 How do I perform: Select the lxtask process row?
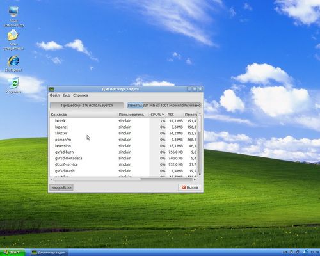[124, 121]
